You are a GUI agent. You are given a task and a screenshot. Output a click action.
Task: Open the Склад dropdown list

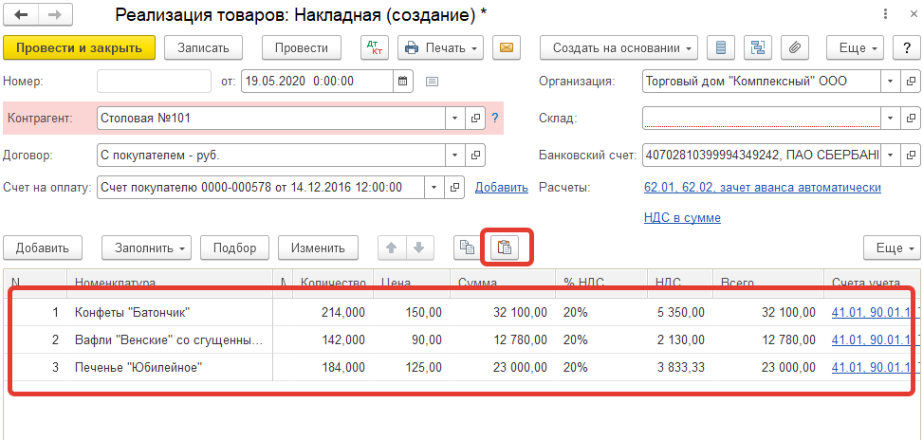(890, 118)
